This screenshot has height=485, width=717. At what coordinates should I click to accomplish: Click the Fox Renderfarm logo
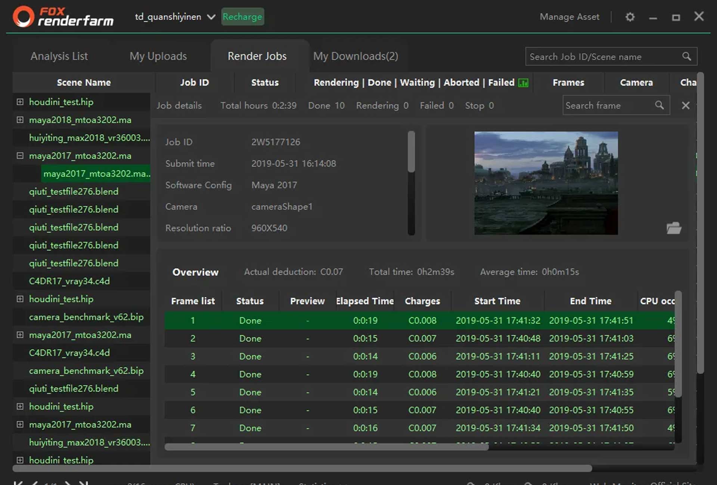click(x=63, y=17)
